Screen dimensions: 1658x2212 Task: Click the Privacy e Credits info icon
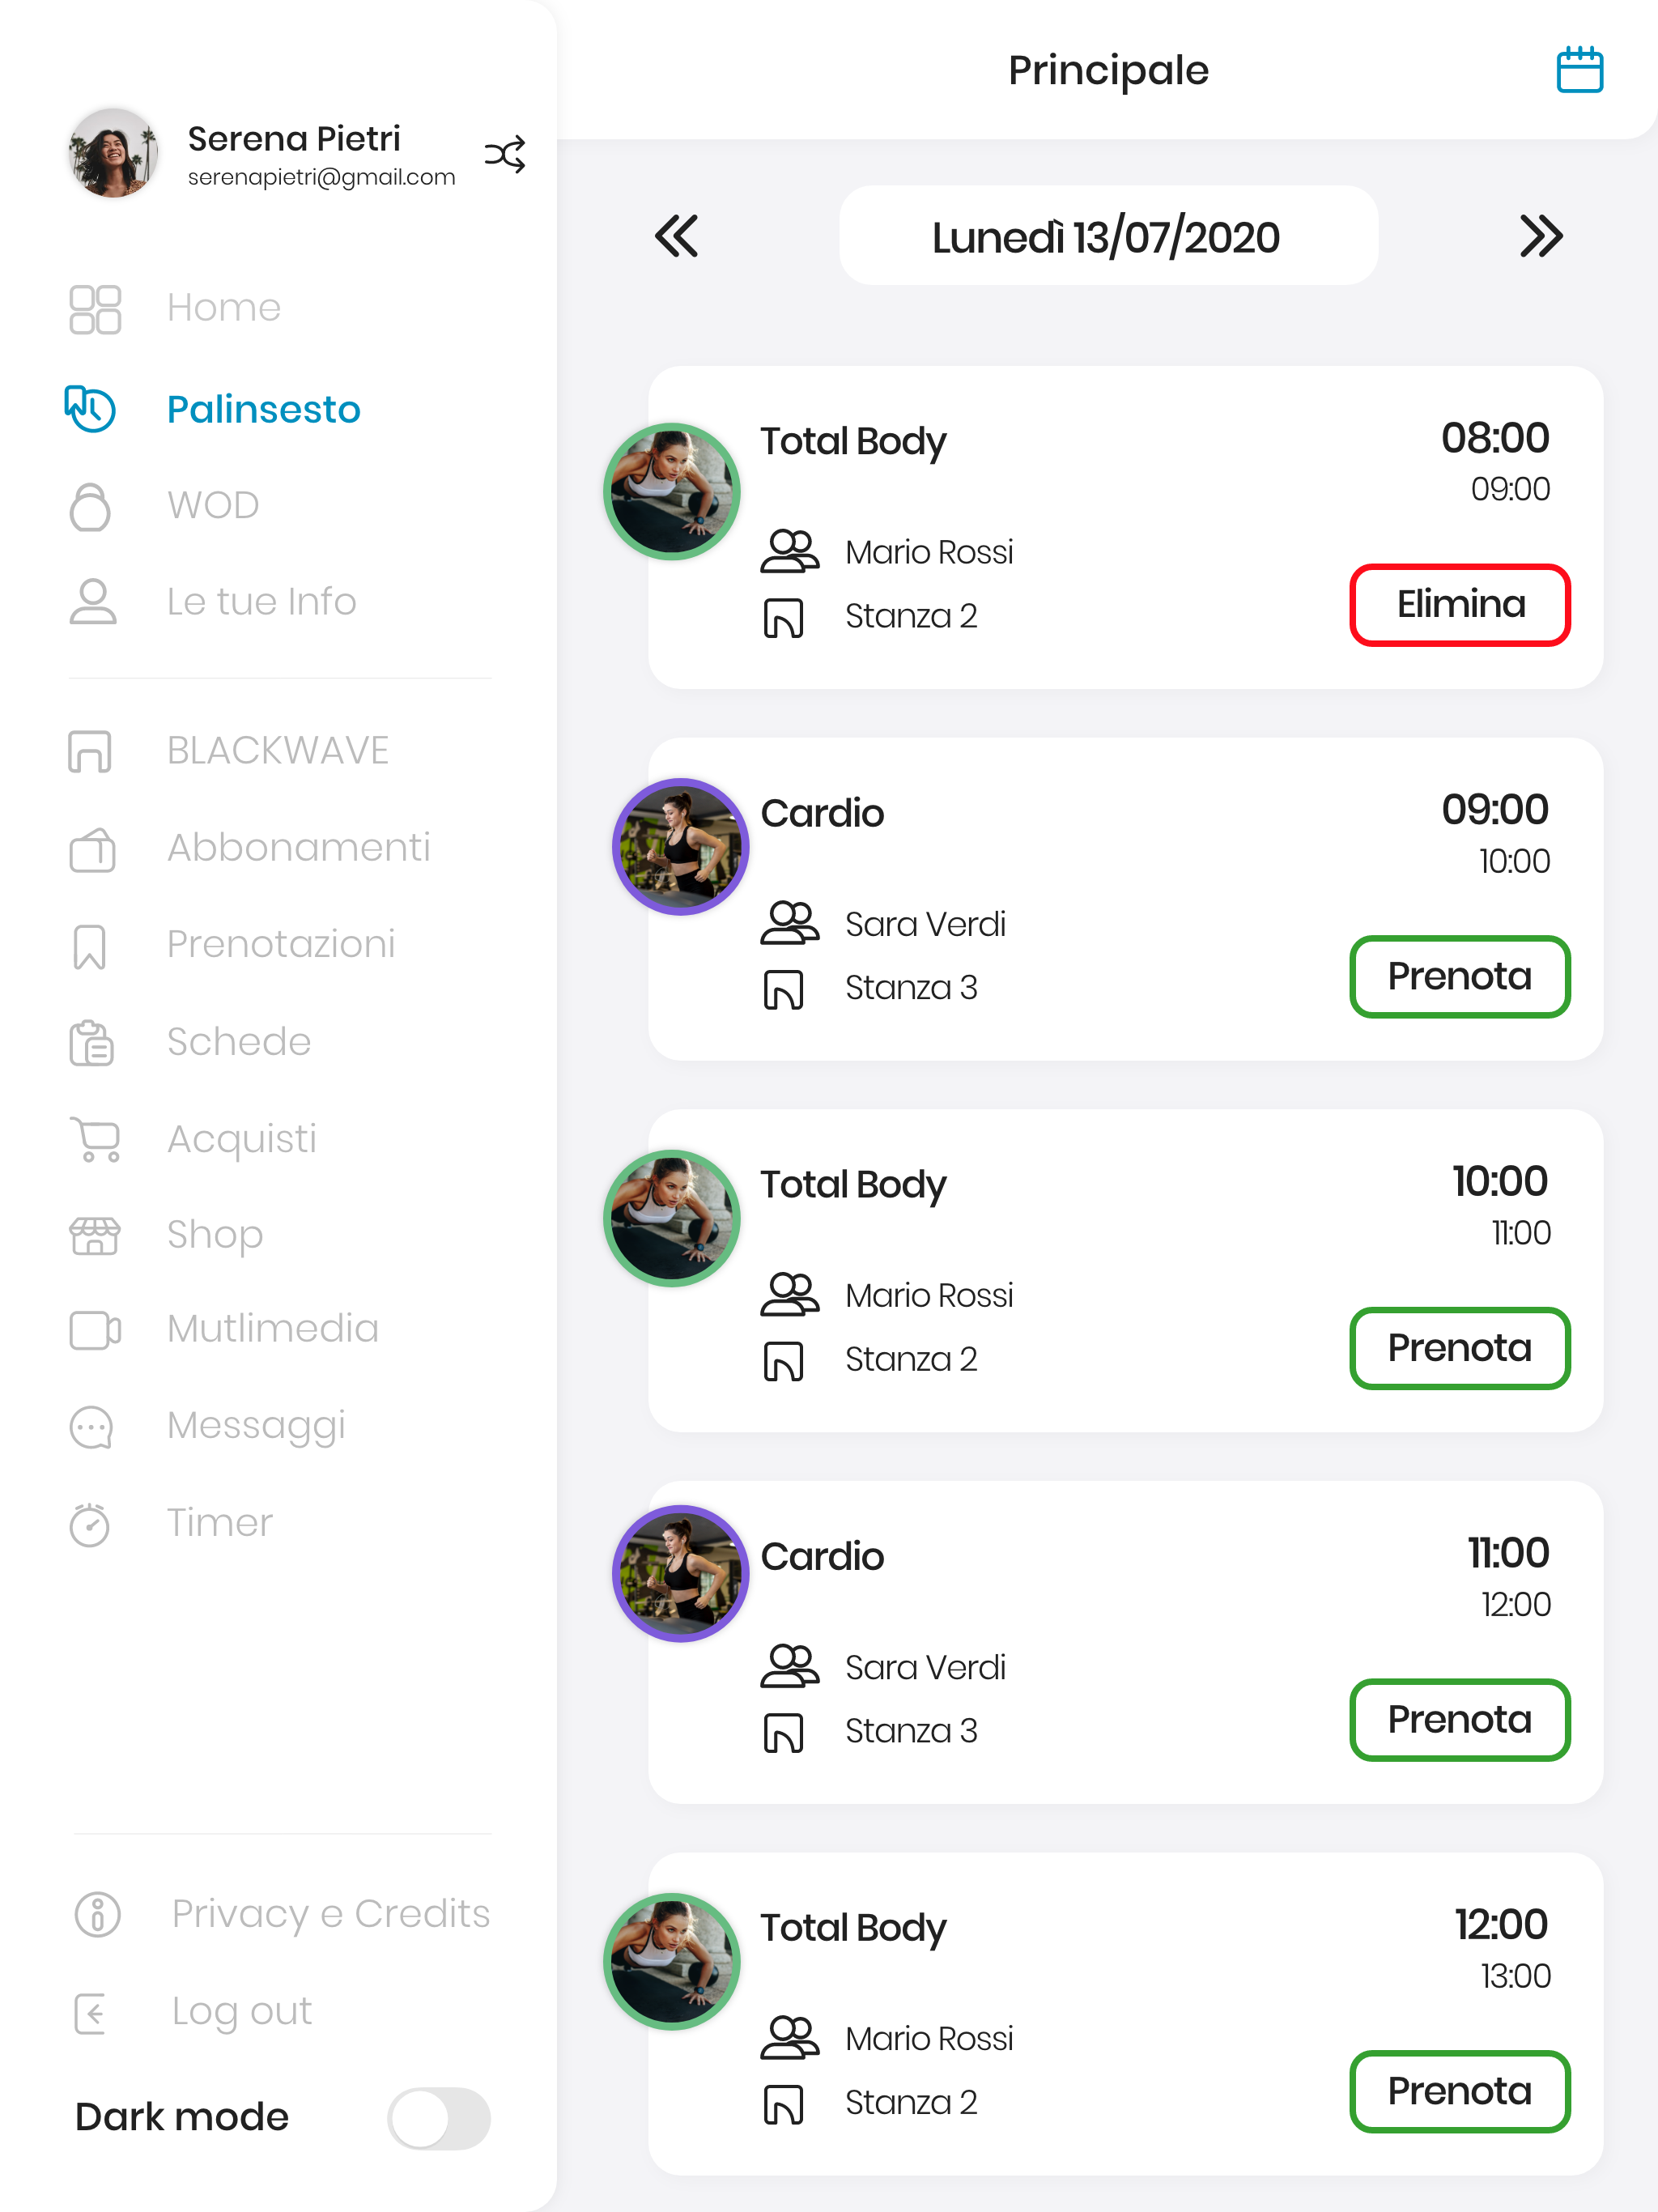pos(97,1914)
